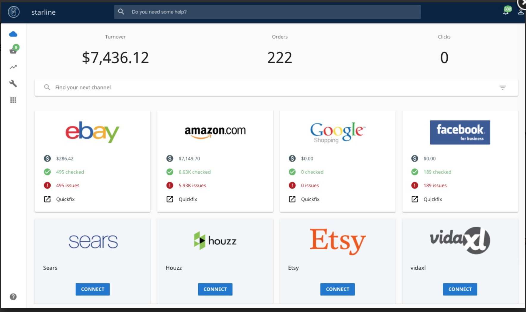View Amazon 5.93K issues

[x=192, y=186]
